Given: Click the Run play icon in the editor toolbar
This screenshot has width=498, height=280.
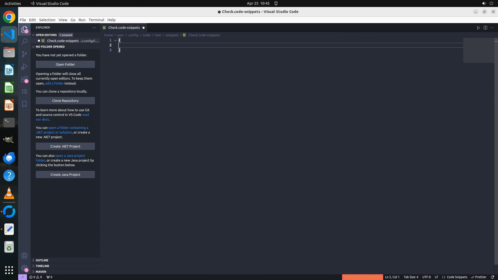Looking at the screenshot, I should click(x=478, y=28).
